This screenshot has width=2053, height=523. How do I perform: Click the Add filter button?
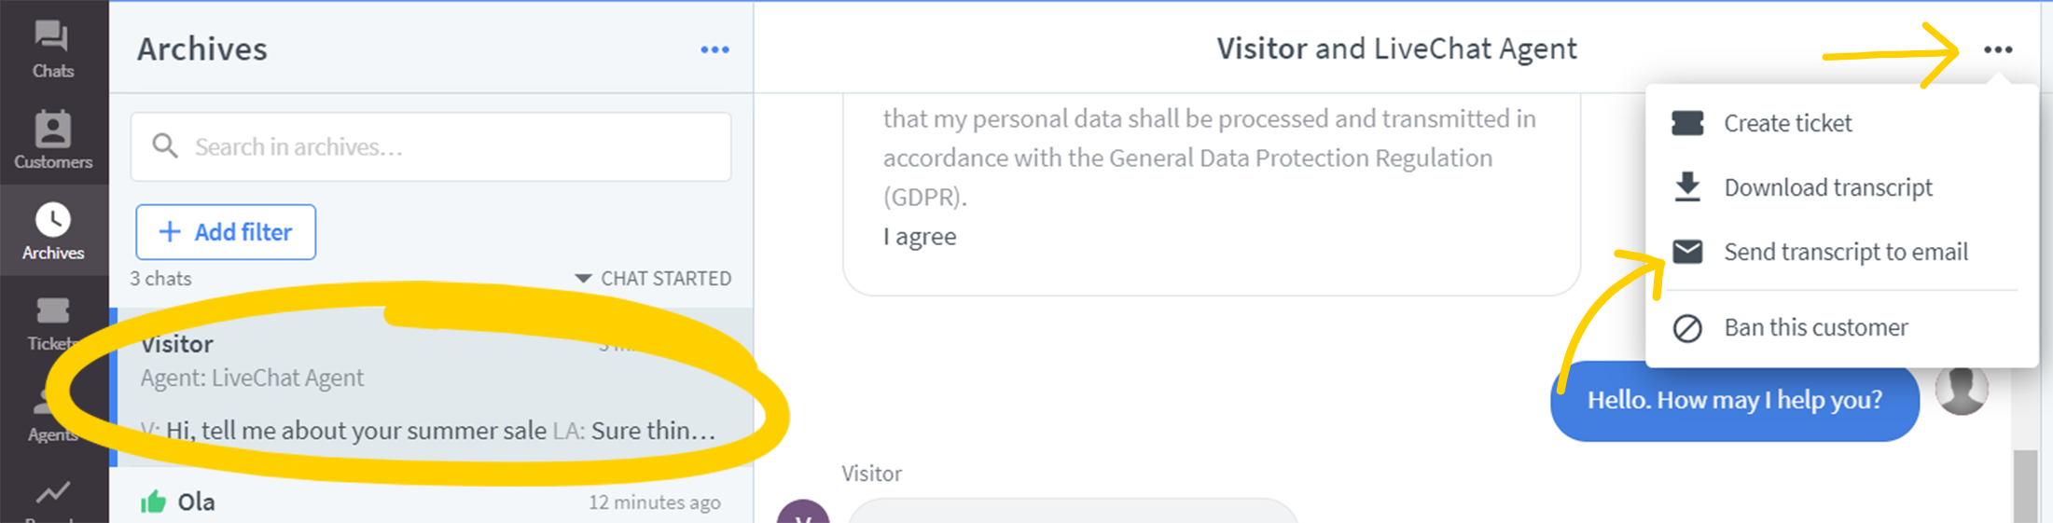(x=226, y=232)
